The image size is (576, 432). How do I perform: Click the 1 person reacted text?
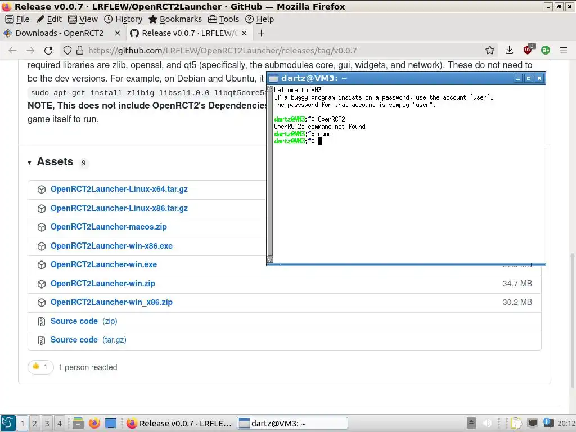click(x=88, y=367)
